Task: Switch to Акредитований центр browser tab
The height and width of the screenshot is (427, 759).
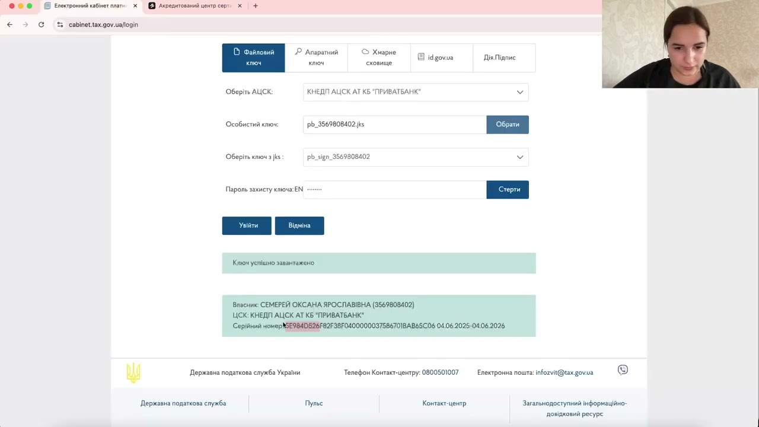Action: pos(194,6)
